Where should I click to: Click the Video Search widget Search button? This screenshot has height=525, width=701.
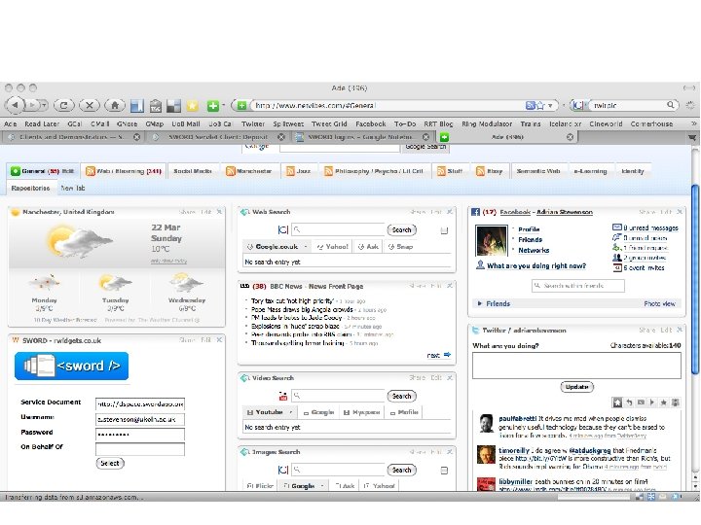pos(401,396)
